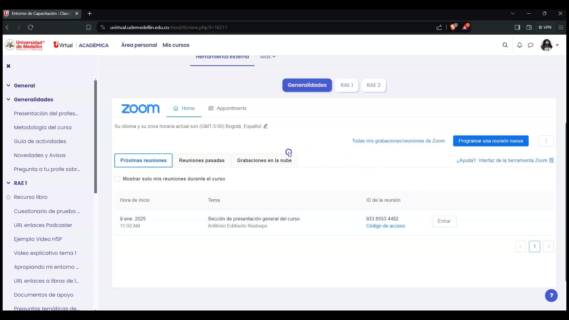
Task: Go to Área personal
Action: (x=139, y=45)
